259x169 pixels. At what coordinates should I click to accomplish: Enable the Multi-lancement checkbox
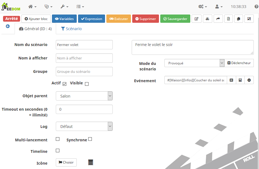pyautogui.click(x=58, y=139)
